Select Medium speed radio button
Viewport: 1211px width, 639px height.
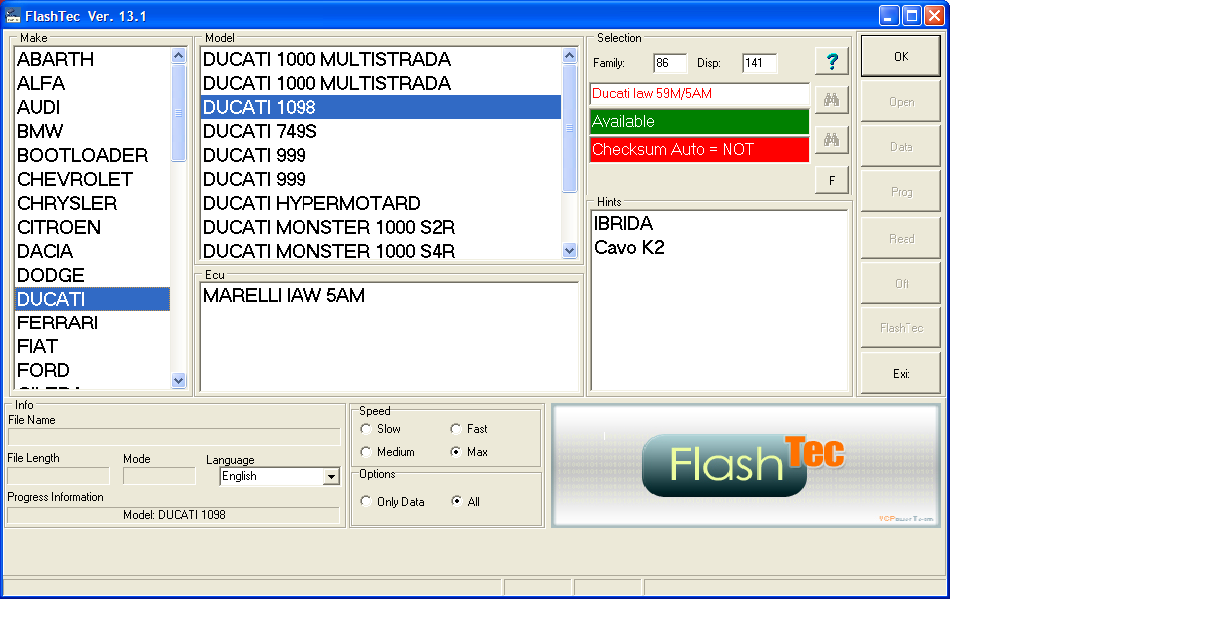(x=366, y=452)
